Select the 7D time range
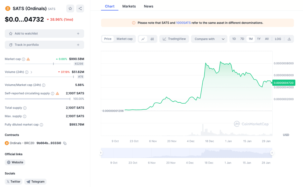 (x=242, y=39)
